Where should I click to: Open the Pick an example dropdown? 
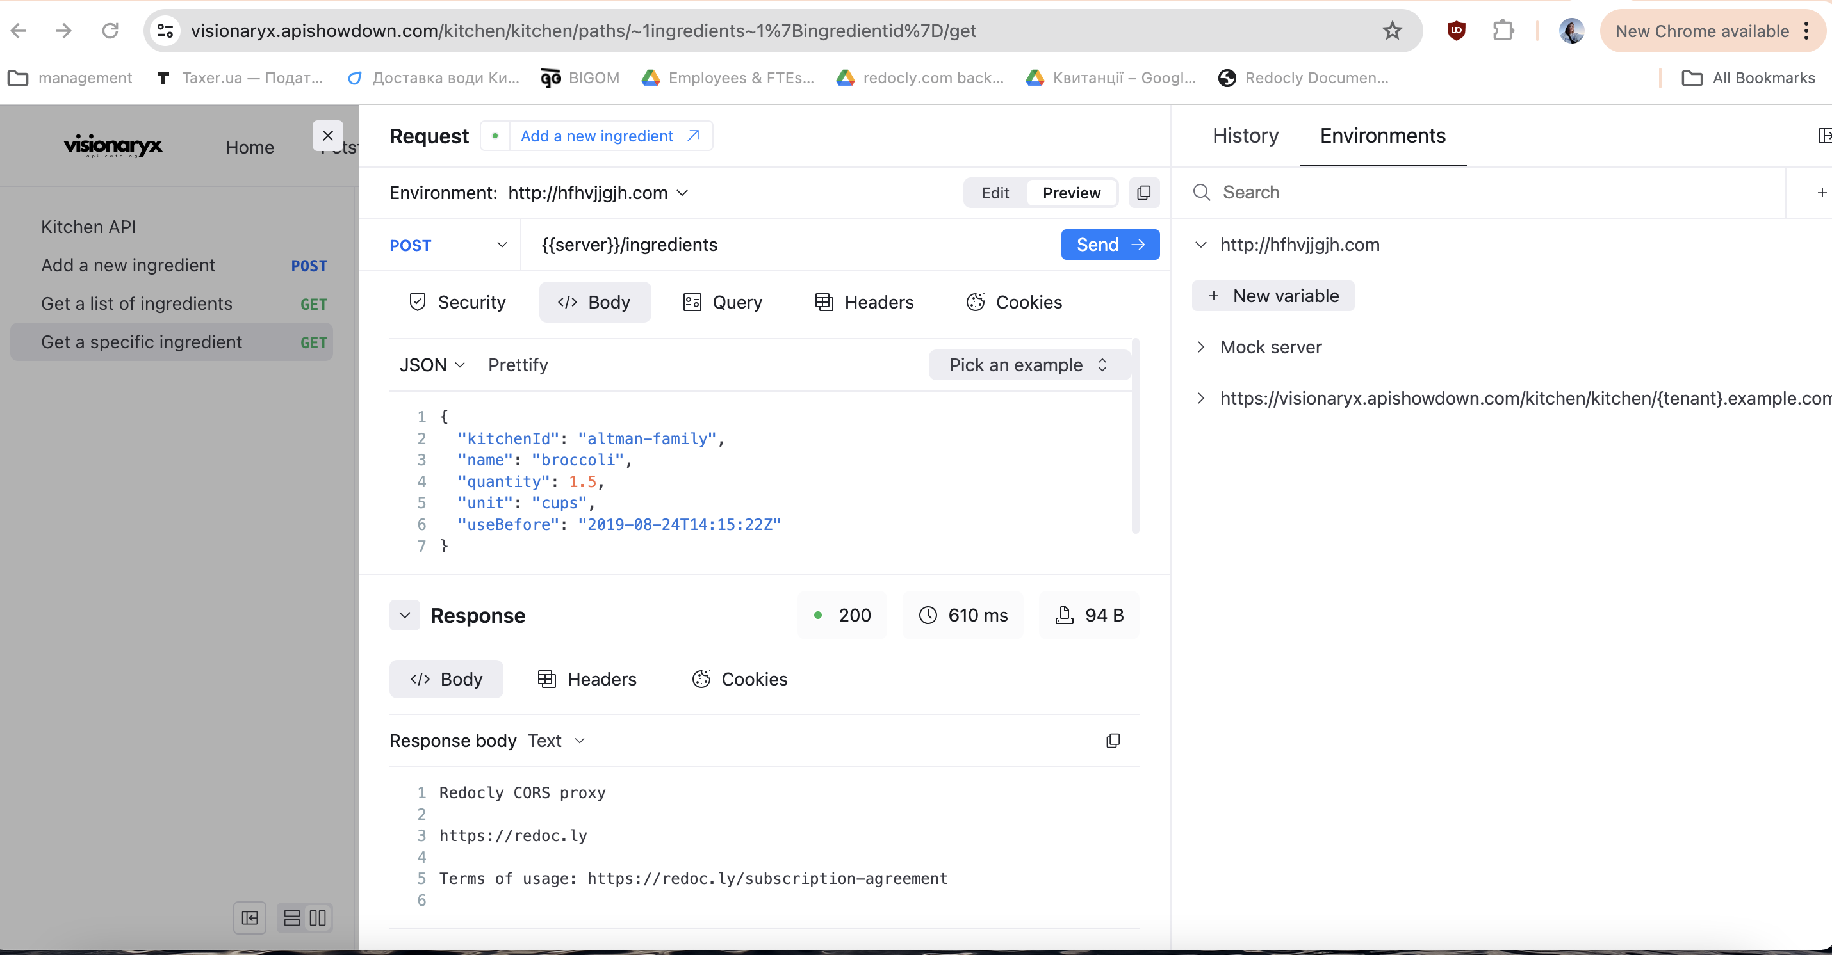(1028, 364)
